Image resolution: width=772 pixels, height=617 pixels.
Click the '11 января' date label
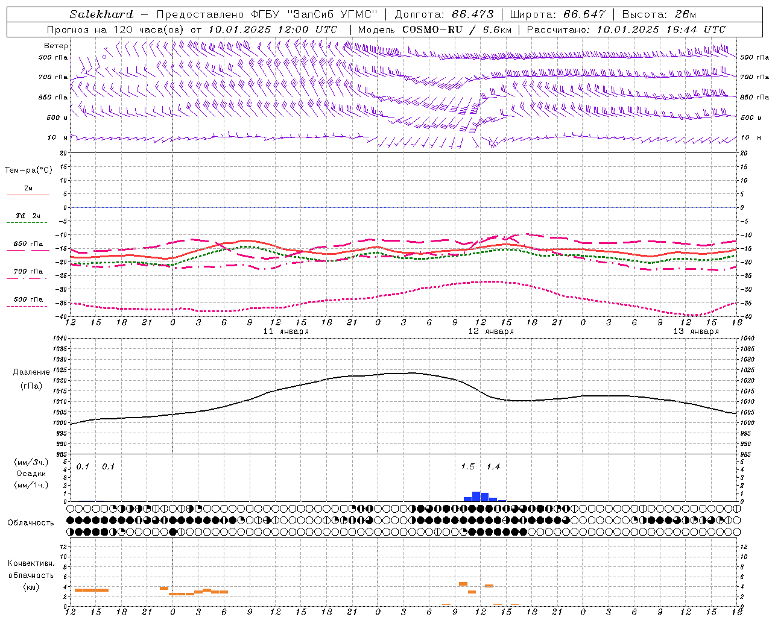pyautogui.click(x=286, y=331)
